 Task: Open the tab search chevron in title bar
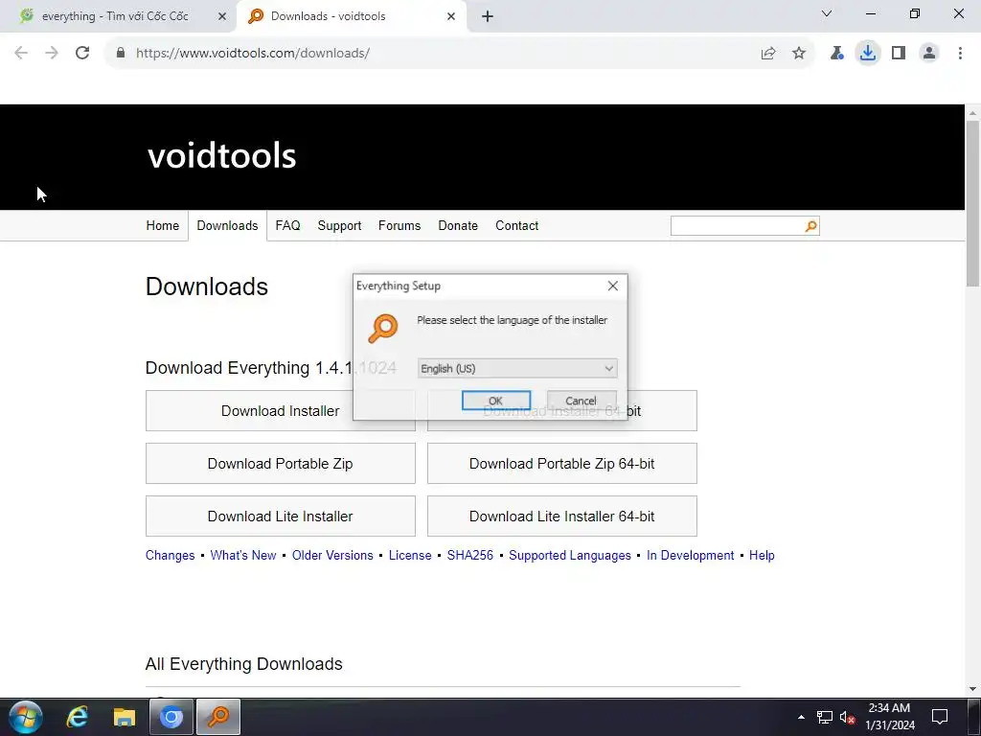point(827,13)
